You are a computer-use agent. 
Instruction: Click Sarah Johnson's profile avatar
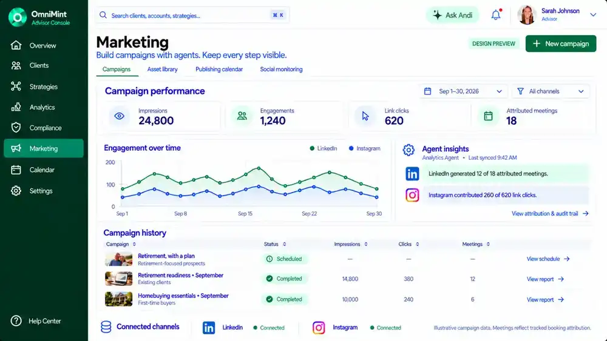(526, 15)
